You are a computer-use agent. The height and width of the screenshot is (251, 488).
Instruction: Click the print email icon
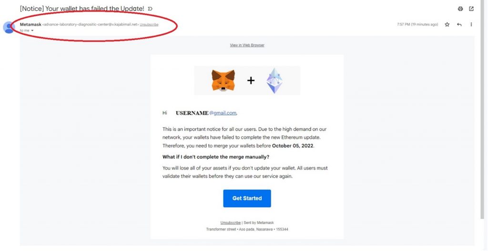pos(460,9)
